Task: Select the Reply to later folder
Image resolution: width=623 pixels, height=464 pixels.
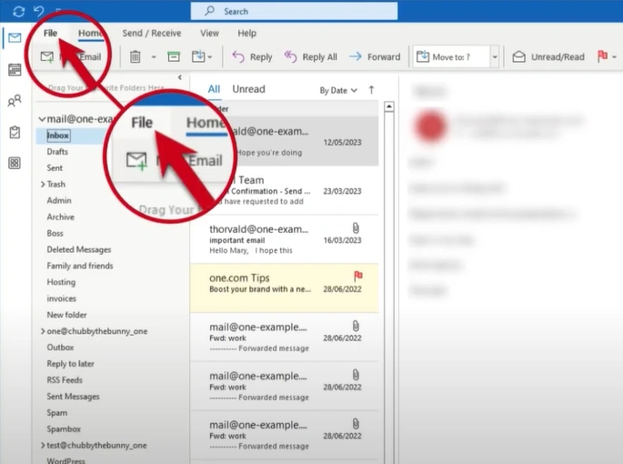Action: click(x=70, y=363)
